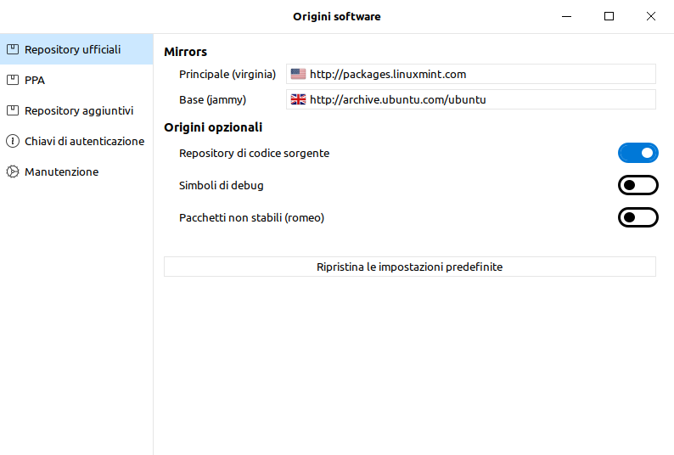674x455 pixels.
Task: Go to Chiavi di autenticazione section
Action: (84, 141)
